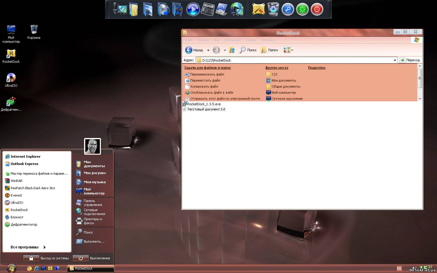Launch the Calculator from the dock
This screenshot has height=273, width=437.
click(x=207, y=9)
